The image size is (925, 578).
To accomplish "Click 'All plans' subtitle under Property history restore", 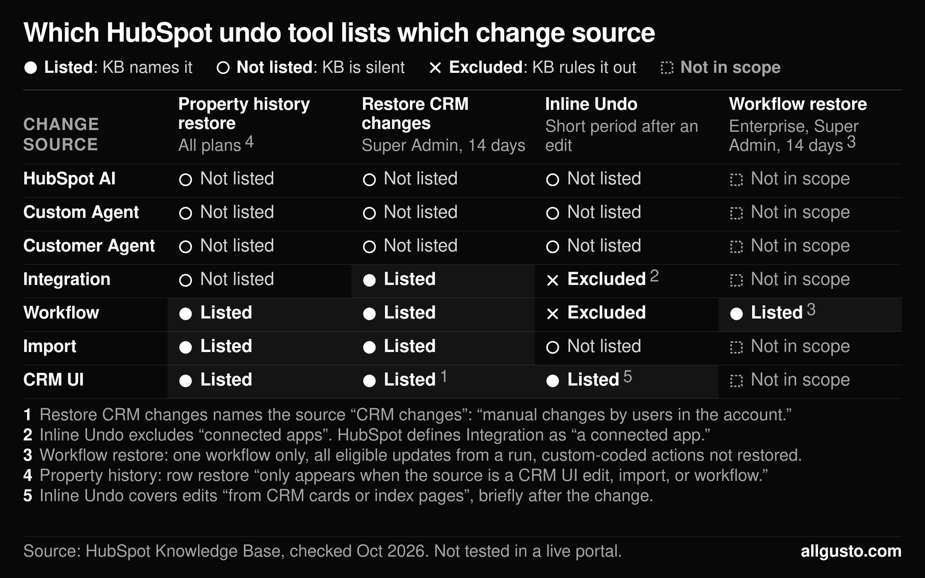I will point(210,145).
